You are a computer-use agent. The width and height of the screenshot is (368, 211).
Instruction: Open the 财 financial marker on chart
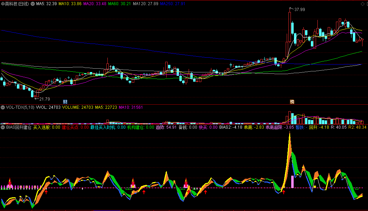point(65,102)
